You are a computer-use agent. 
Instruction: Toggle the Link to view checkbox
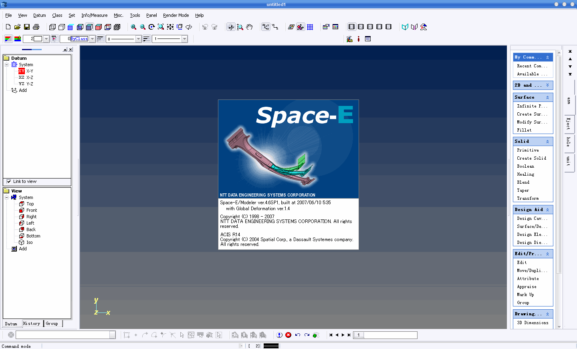[x=9, y=181]
